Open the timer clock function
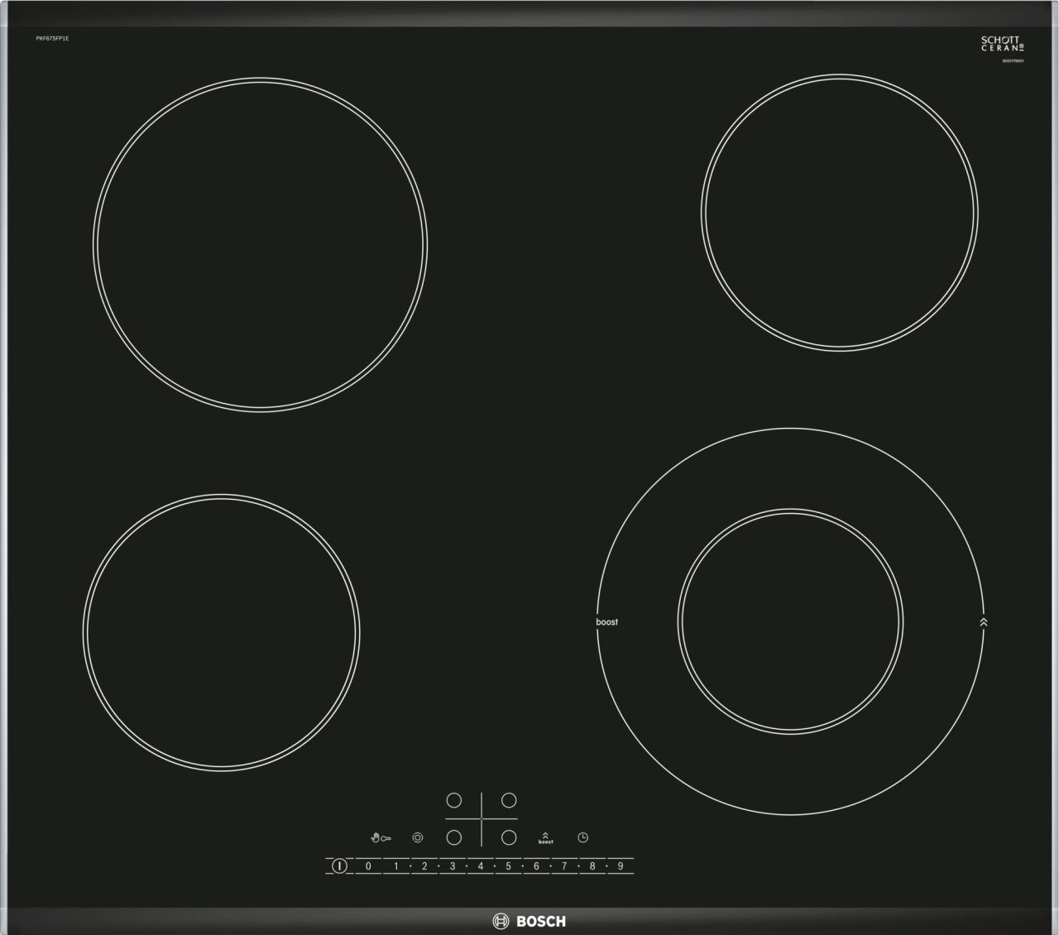This screenshot has width=1059, height=935. pos(583,838)
